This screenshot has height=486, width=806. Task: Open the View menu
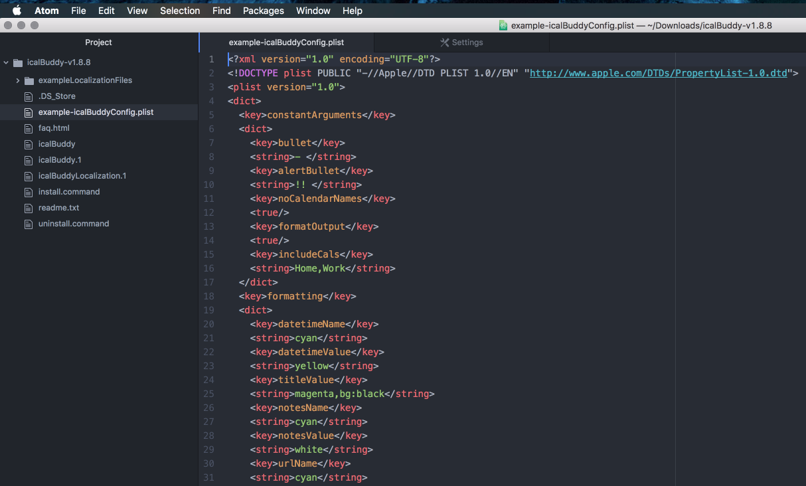click(x=137, y=10)
